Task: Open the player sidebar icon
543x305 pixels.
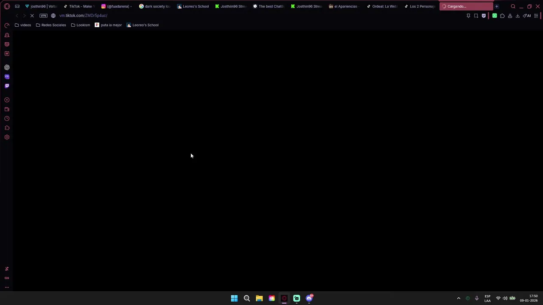Action: click(7, 100)
